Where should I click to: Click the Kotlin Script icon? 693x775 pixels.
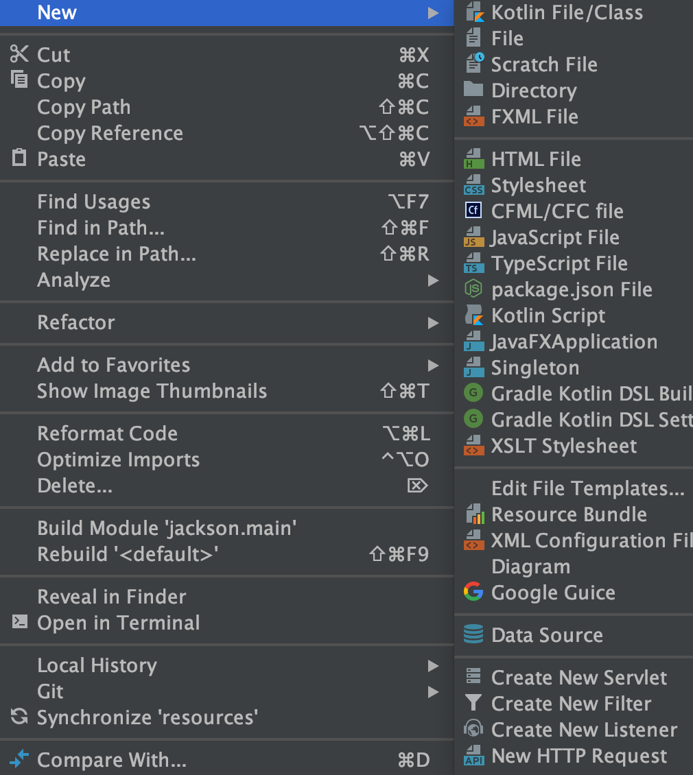pos(474,315)
